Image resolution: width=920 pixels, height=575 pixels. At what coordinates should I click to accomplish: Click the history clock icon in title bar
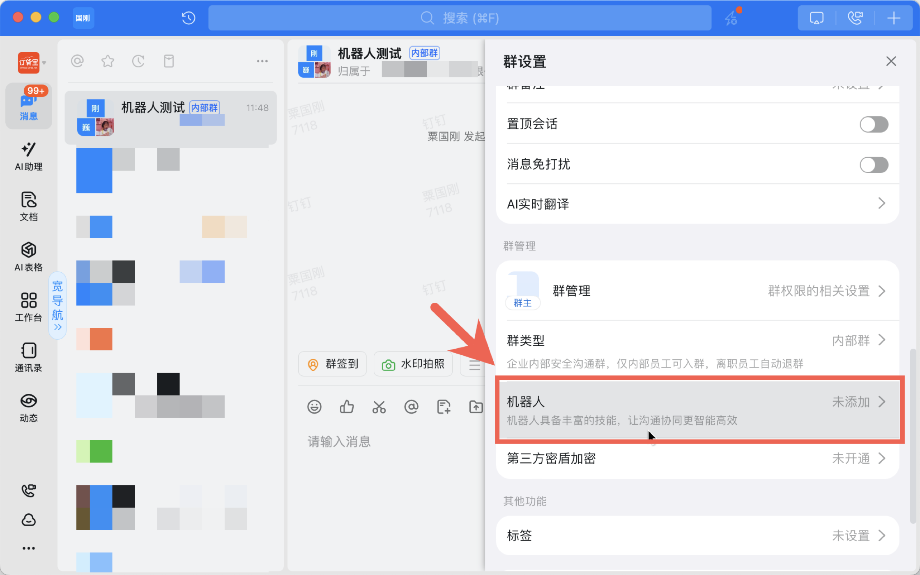point(189,18)
